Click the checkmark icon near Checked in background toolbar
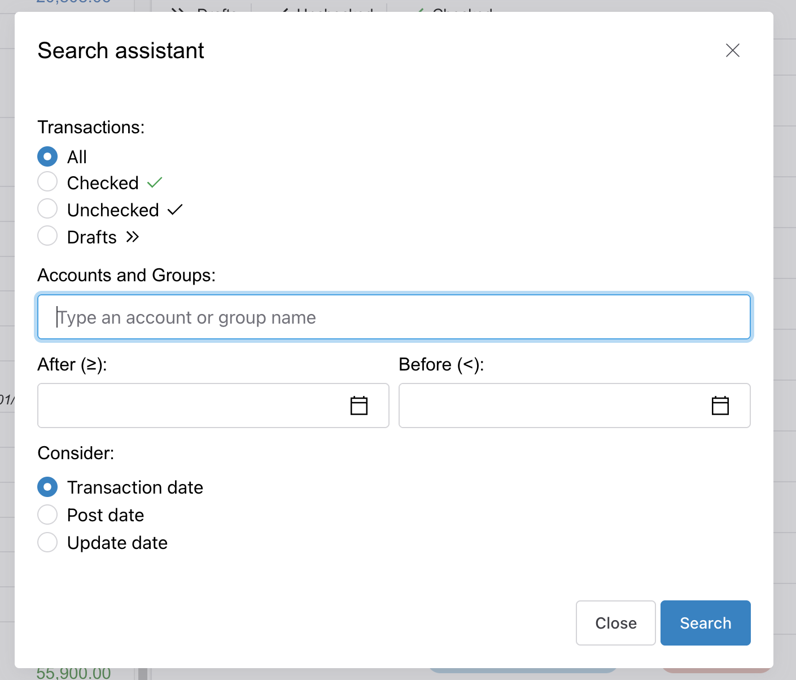The image size is (796, 680). (421, 10)
